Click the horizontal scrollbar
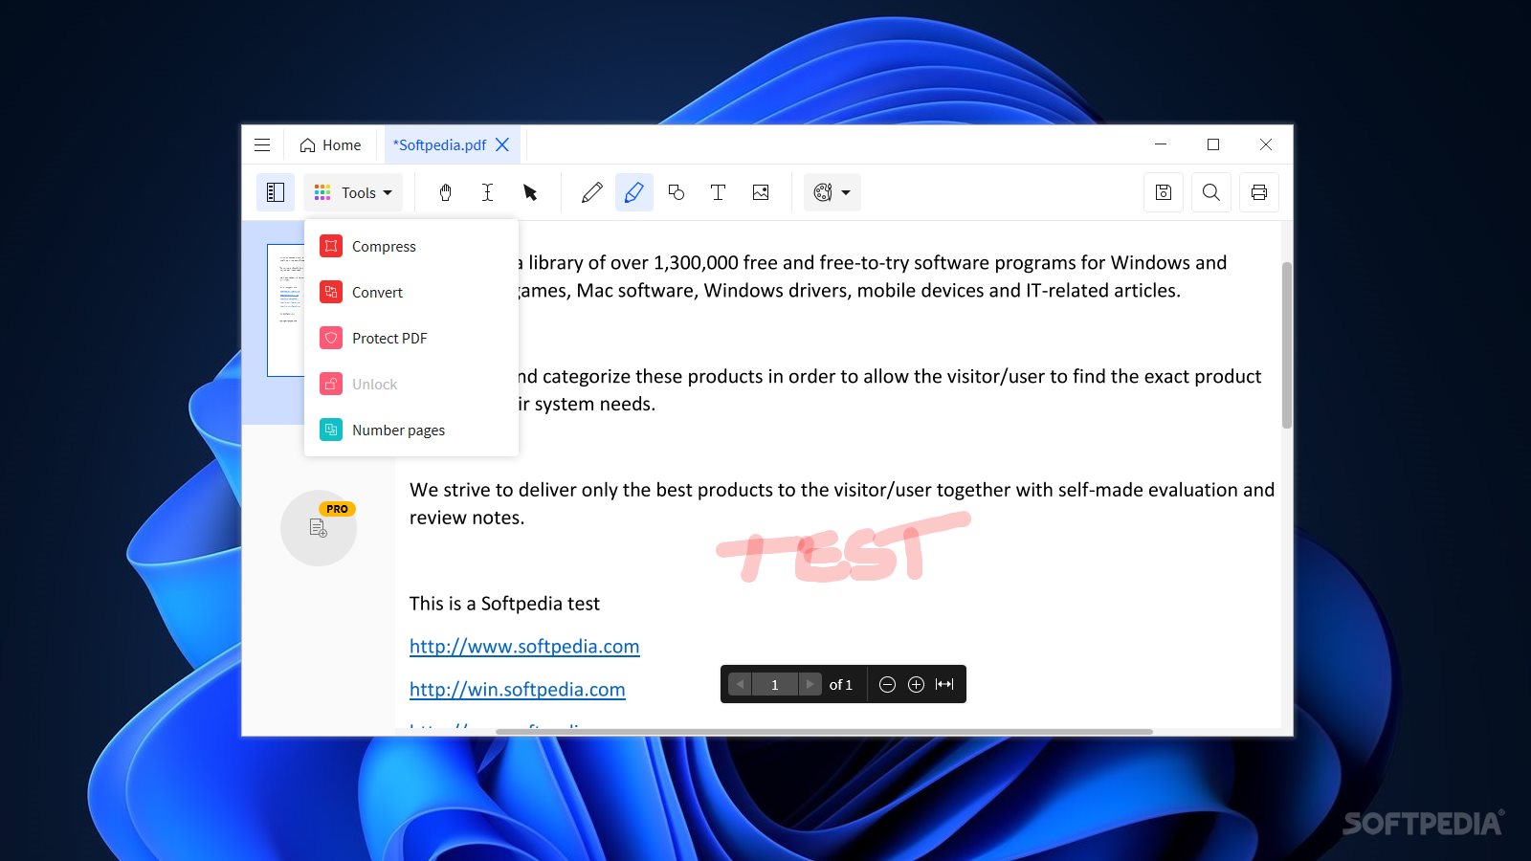The height and width of the screenshot is (861, 1531). pos(824,732)
